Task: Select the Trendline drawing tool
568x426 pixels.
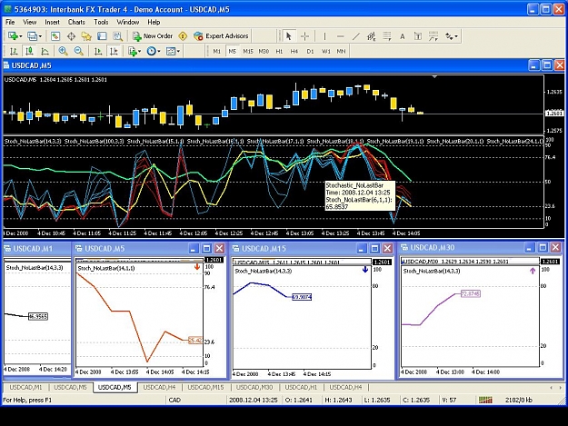Action: (x=356, y=35)
